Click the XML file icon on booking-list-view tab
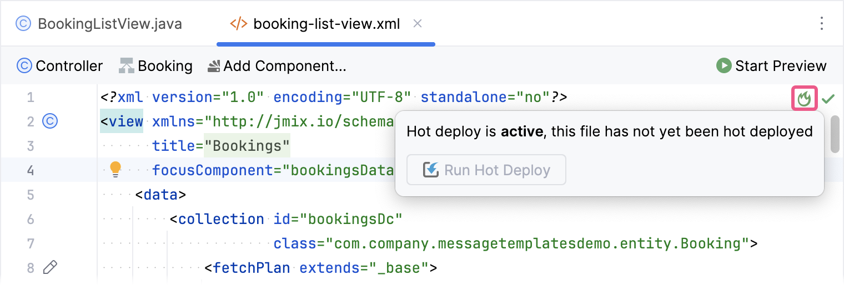Image resolution: width=844 pixels, height=285 pixels. pyautogui.click(x=238, y=24)
